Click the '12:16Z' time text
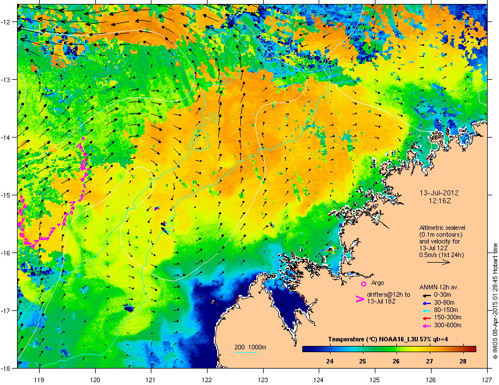499x385 pixels. pos(439,201)
